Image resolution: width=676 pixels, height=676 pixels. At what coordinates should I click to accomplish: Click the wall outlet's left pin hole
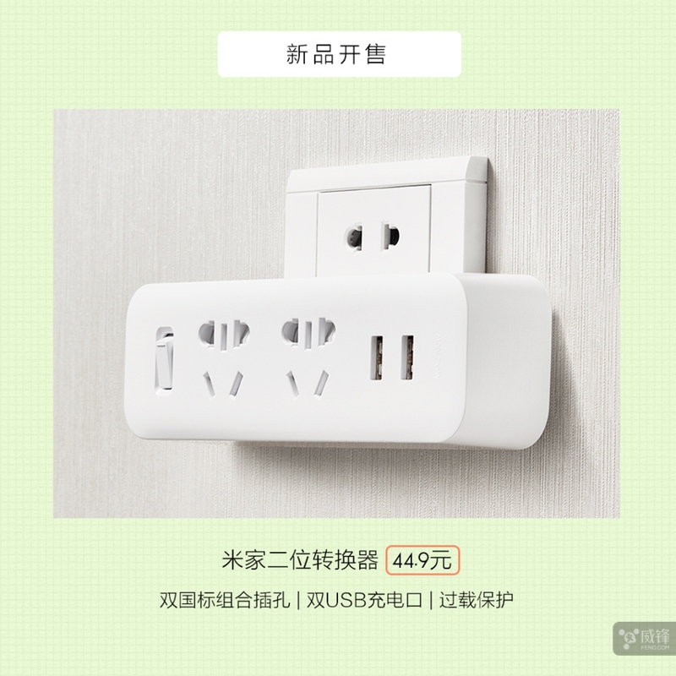click(x=353, y=237)
